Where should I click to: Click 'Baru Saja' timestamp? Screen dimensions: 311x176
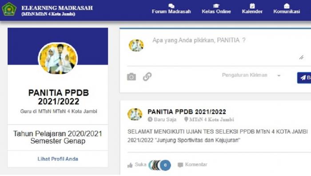(x=165, y=119)
